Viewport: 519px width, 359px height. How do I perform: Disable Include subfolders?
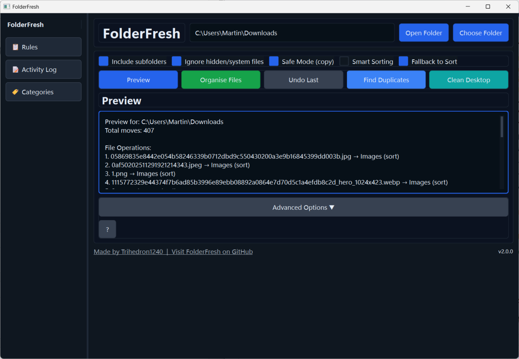103,61
